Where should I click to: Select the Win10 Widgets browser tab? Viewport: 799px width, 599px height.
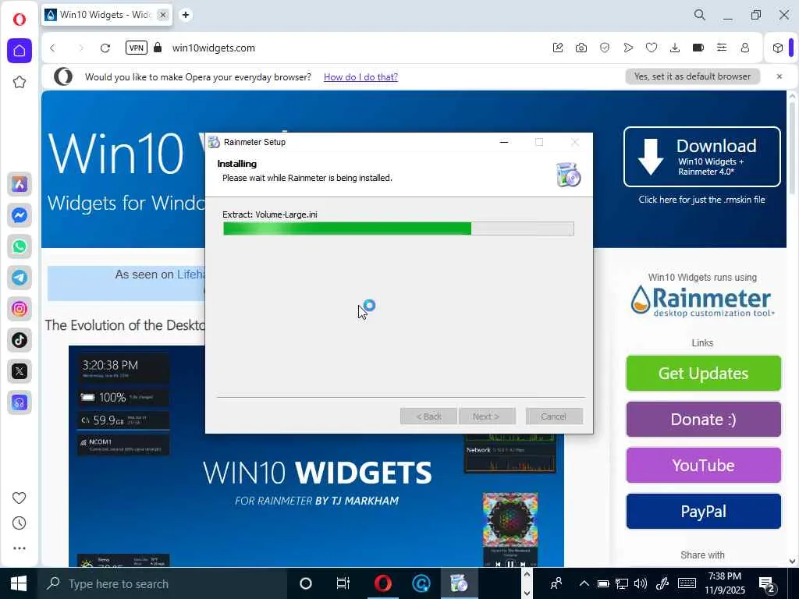click(106, 15)
